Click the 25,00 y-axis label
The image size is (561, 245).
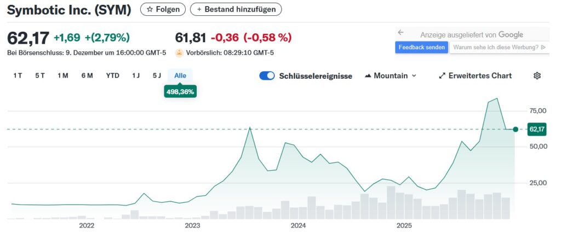537,183
